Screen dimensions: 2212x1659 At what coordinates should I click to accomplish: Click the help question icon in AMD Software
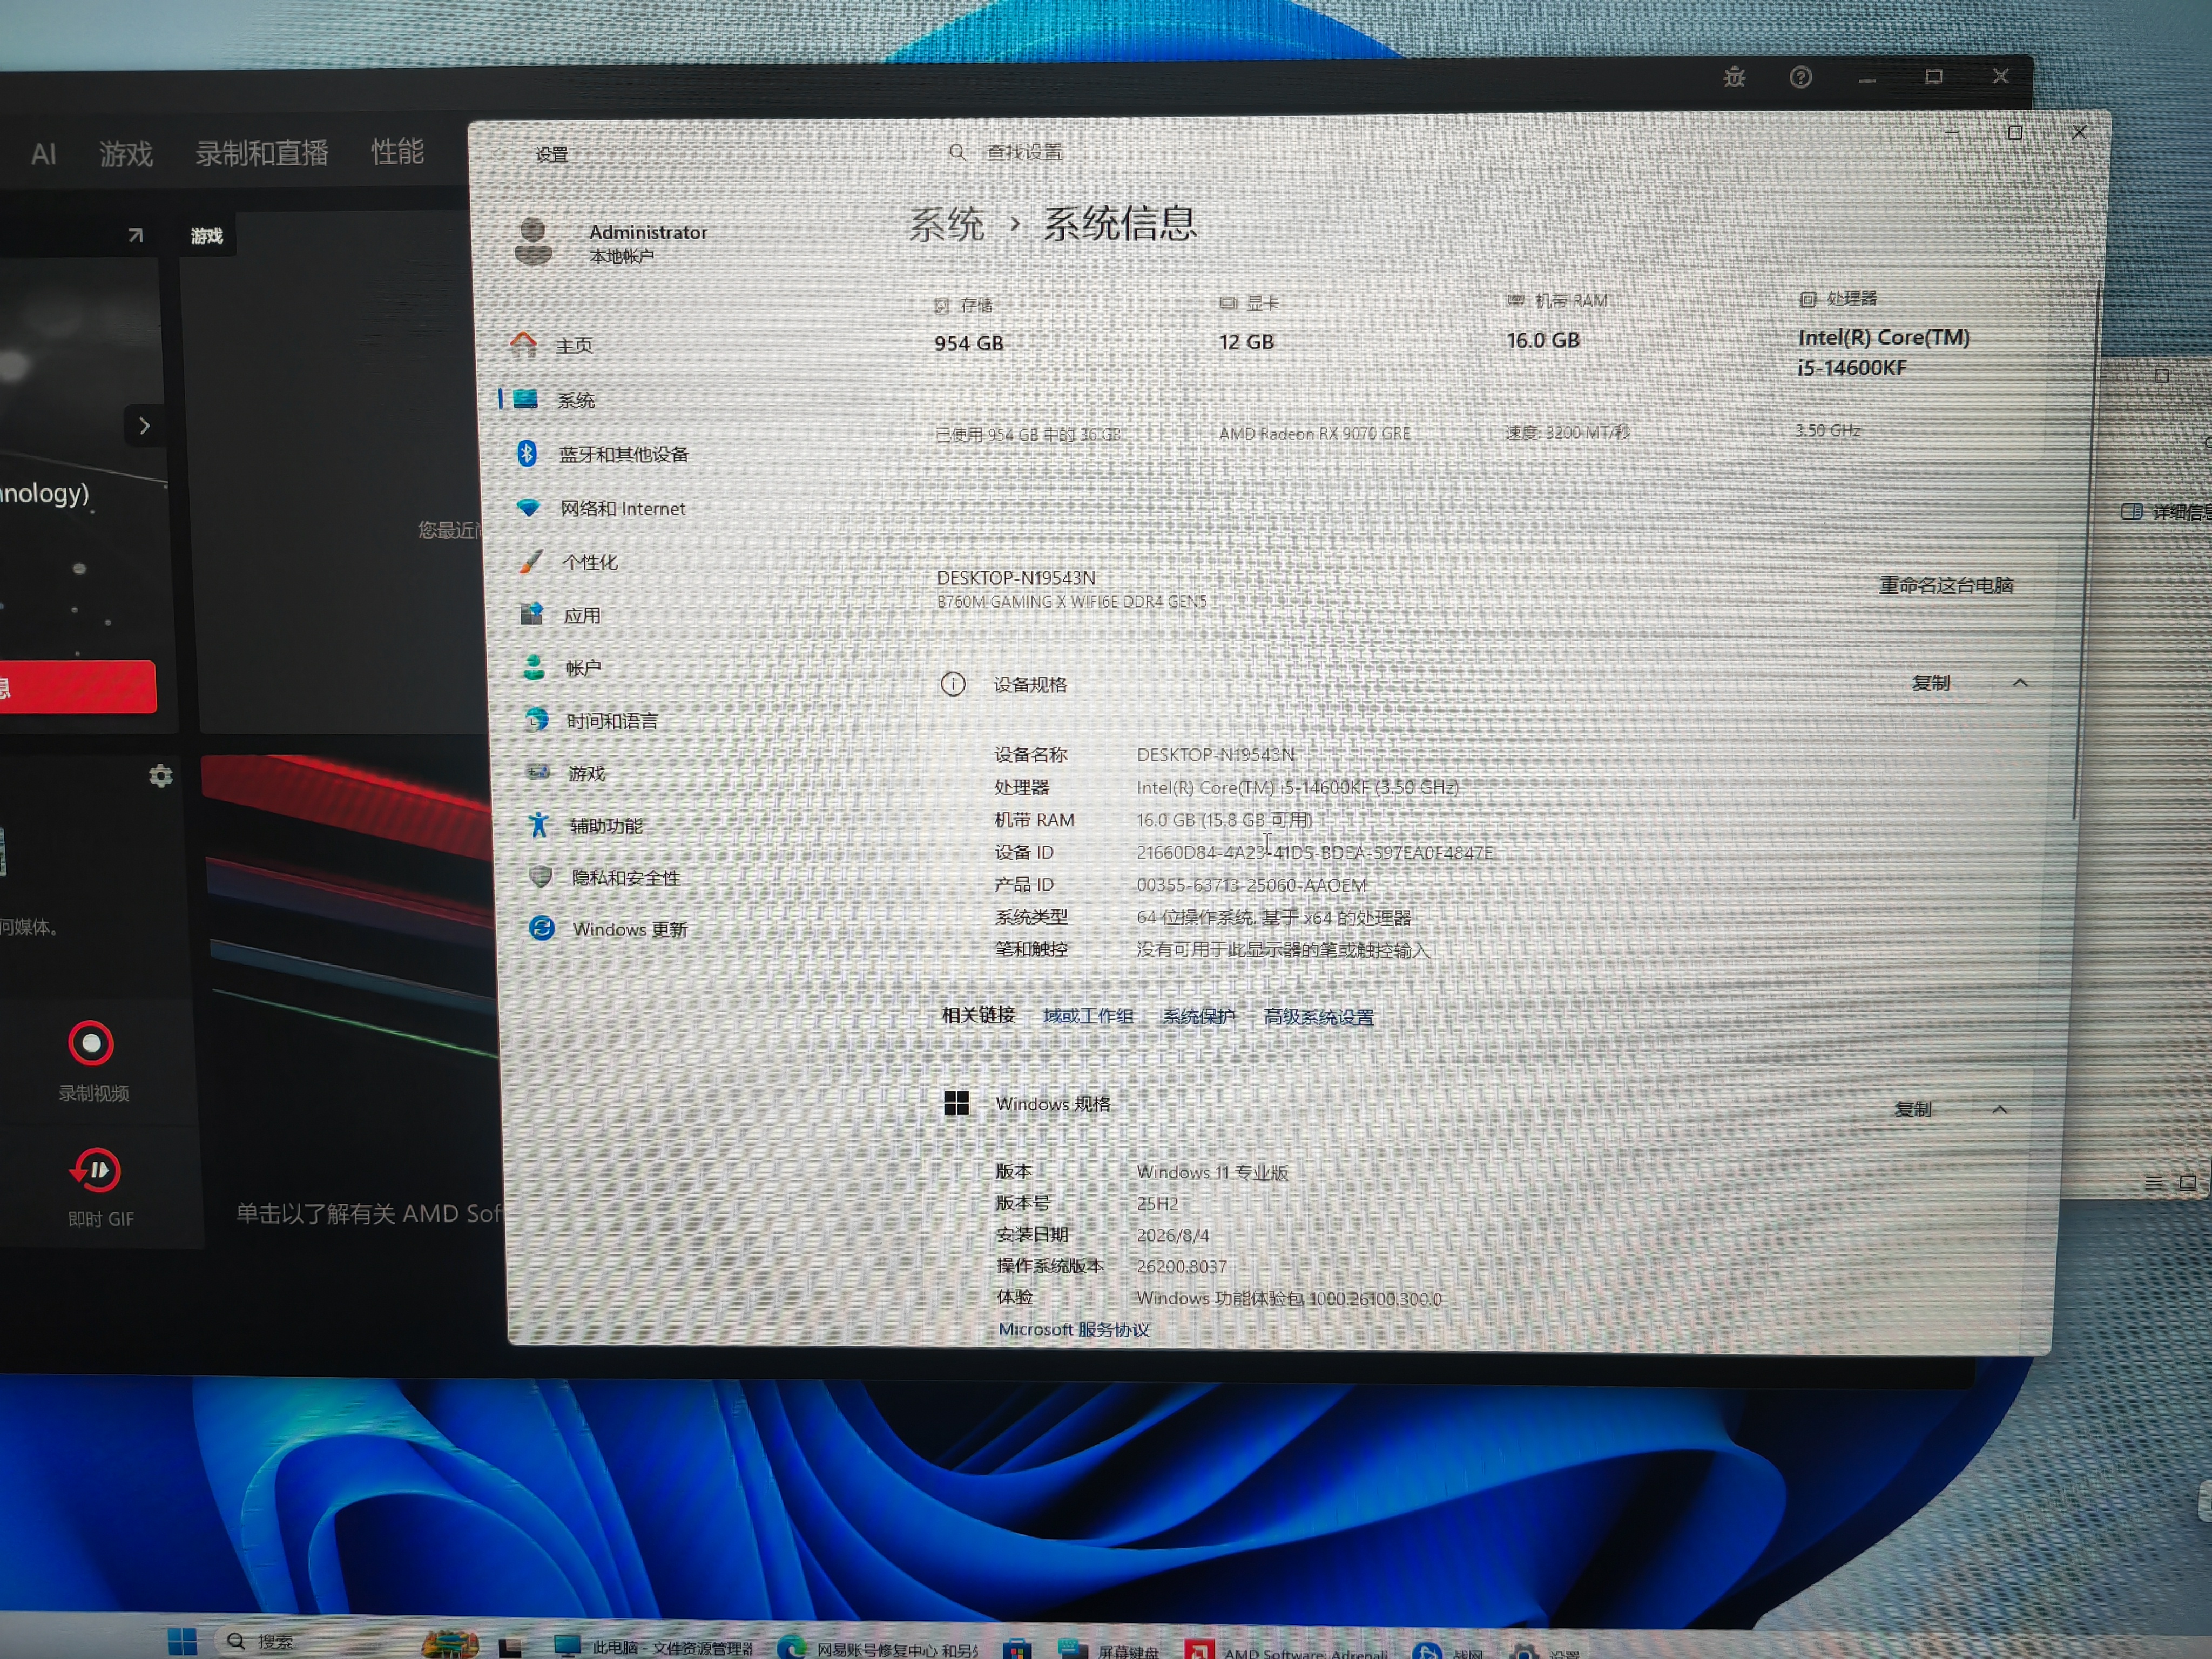(1801, 77)
